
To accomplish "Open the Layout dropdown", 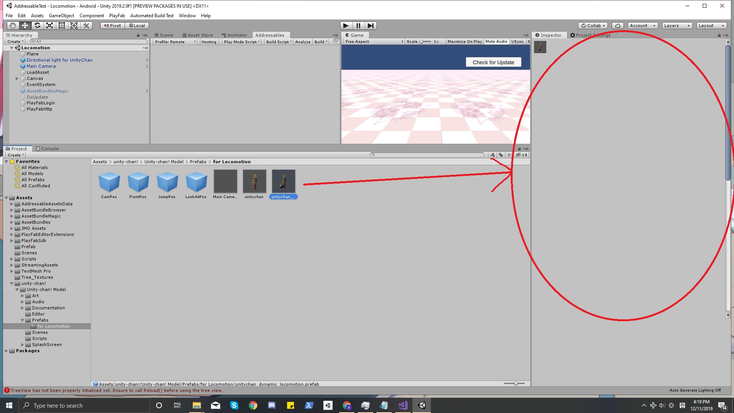I will [711, 26].
